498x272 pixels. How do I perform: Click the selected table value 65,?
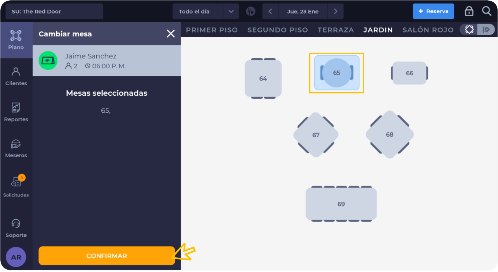106,111
